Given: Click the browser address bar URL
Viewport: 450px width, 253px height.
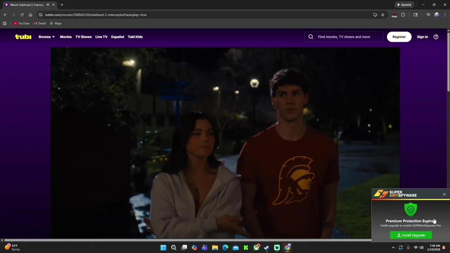Looking at the screenshot, I should pyautogui.click(x=96, y=15).
